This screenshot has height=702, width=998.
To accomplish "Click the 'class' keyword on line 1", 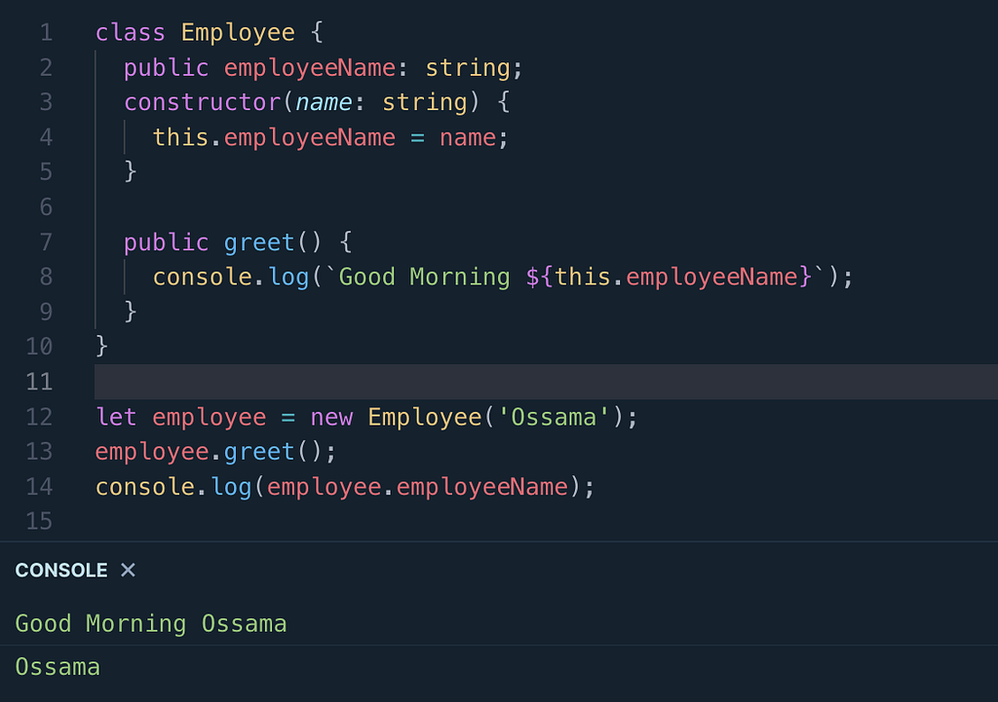I will (x=131, y=32).
